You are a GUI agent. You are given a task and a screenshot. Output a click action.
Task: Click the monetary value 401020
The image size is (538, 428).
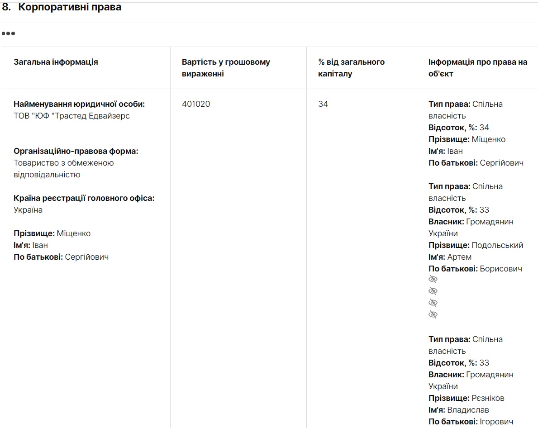[x=196, y=104]
